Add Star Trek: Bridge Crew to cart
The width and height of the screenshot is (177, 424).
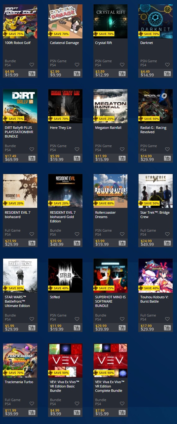pos(167,243)
